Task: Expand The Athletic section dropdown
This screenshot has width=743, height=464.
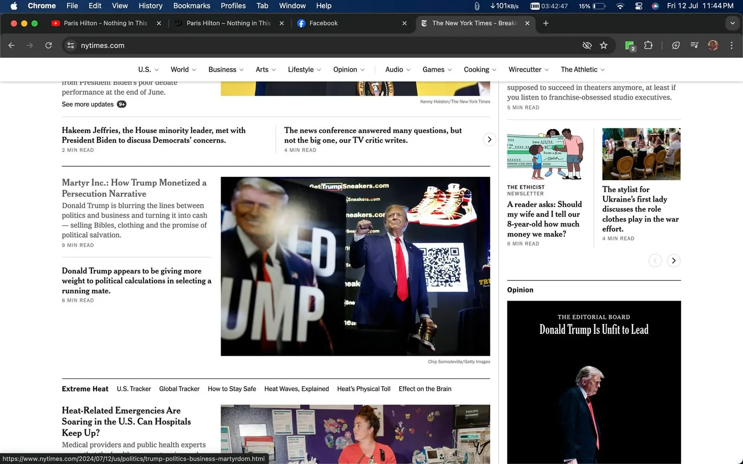Action: click(x=582, y=70)
